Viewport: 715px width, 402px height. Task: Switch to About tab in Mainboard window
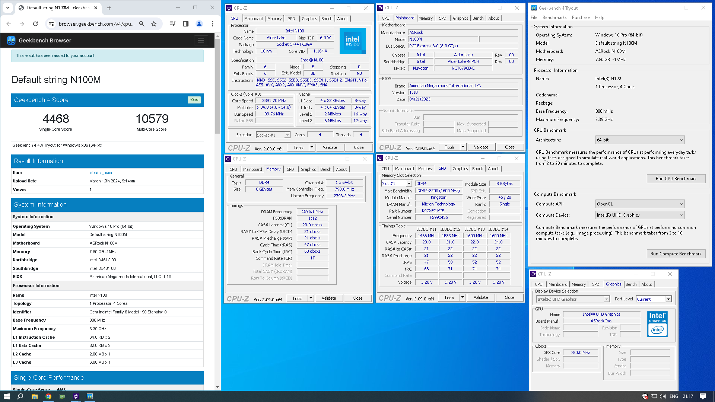493,18
